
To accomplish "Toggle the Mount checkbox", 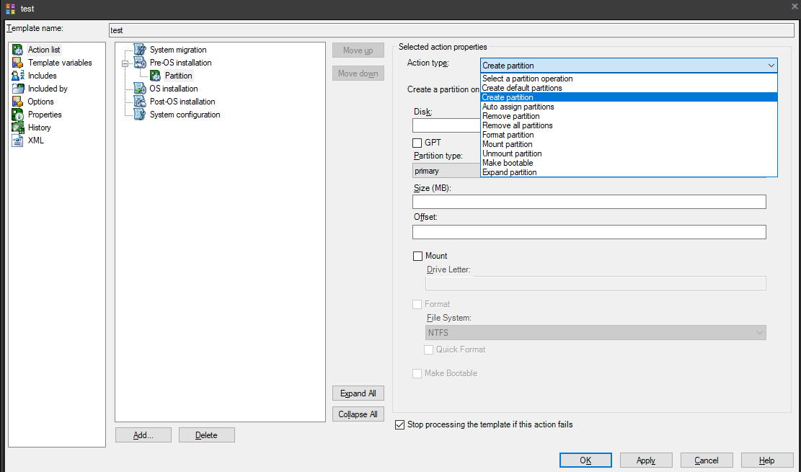I will click(417, 256).
